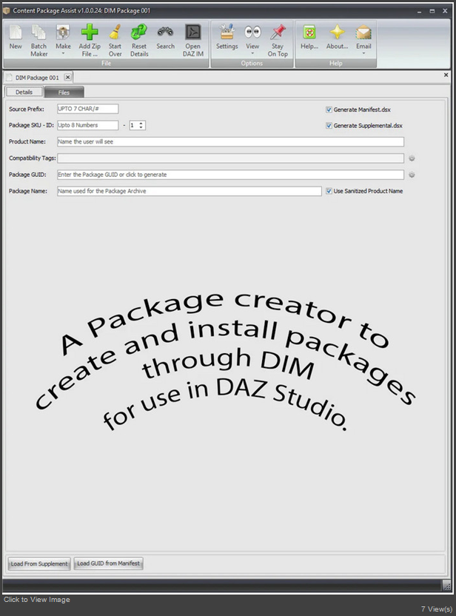Select the DIM Package 001 document tab
456x616 pixels.
tap(36, 78)
